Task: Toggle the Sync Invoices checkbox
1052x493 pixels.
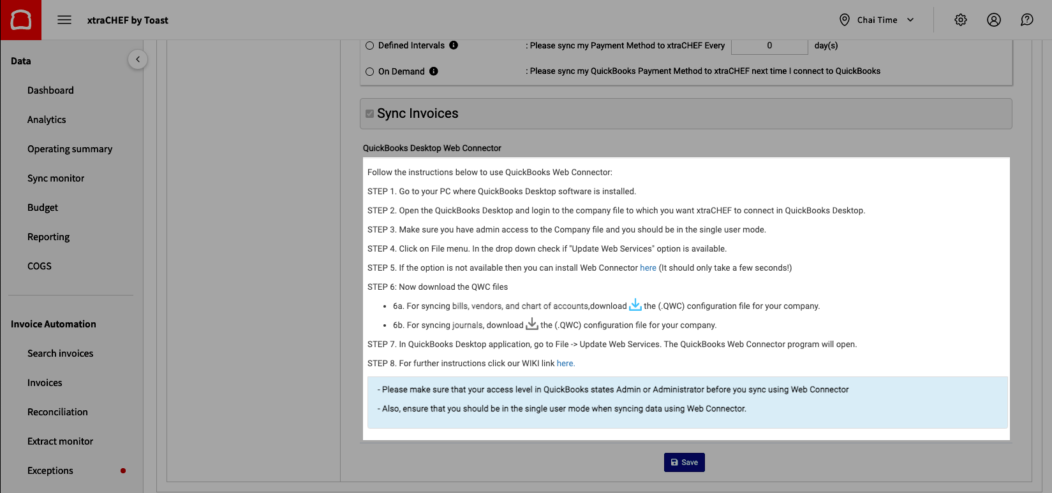Action: pos(369,114)
